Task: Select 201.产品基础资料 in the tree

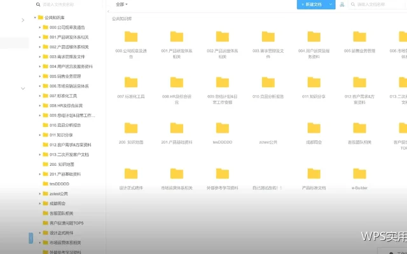Action: tap(65, 174)
